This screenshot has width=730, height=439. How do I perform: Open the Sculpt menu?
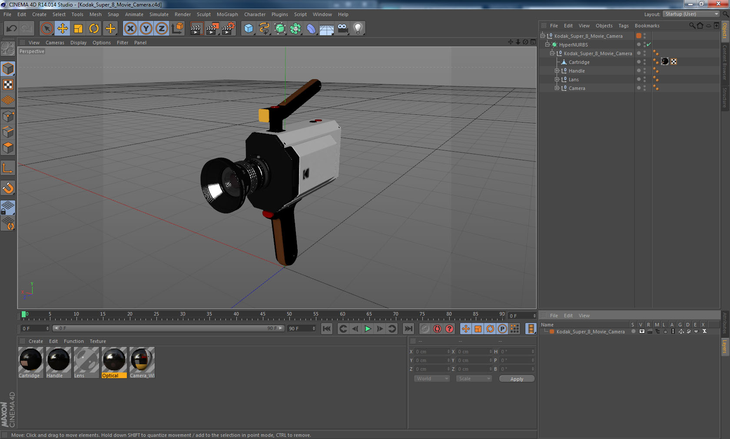(203, 14)
